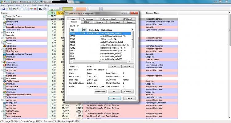
Task: Click the Kill thread button
Action: click(114, 92)
